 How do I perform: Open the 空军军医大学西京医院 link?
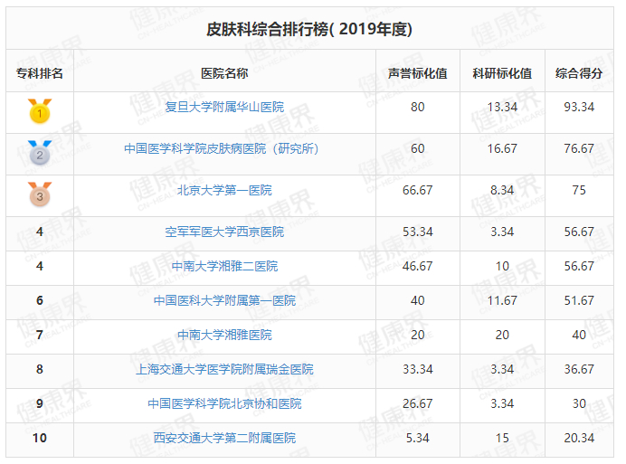click(x=224, y=232)
